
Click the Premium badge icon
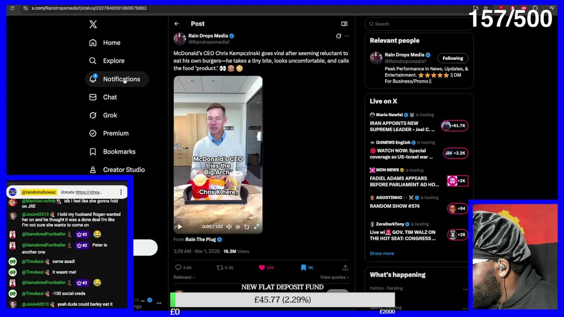coord(93,133)
